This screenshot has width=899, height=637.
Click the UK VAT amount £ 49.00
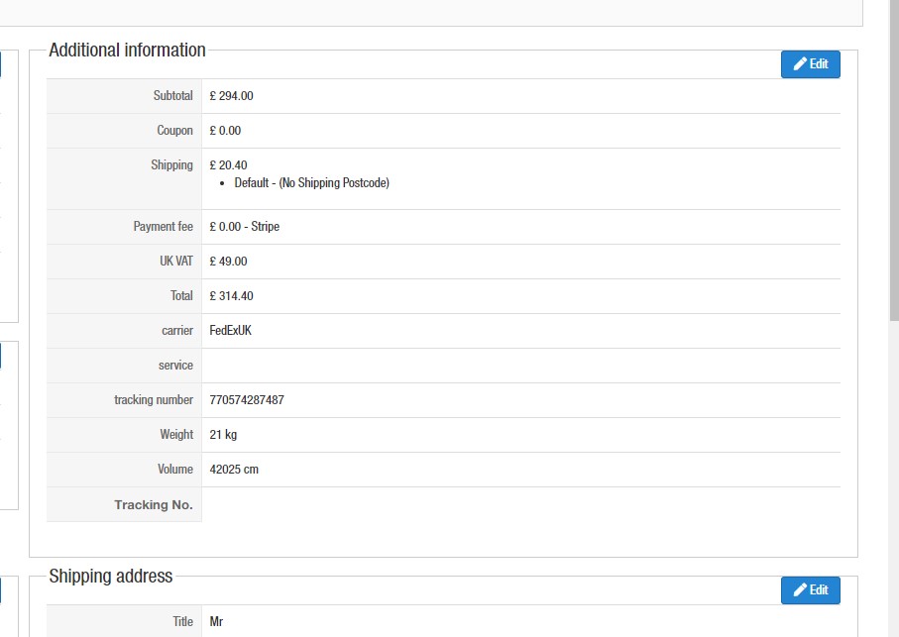coord(228,262)
